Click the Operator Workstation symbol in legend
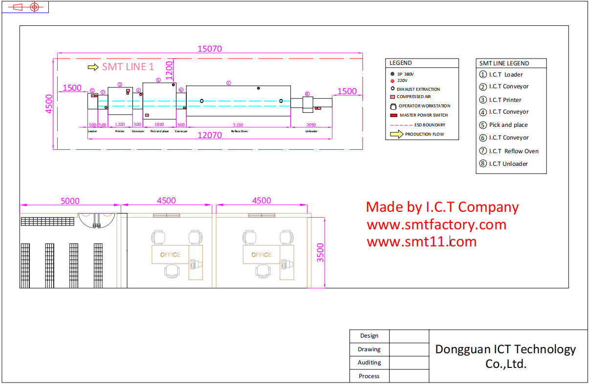Screen dimensions: 589x384 tap(393, 106)
